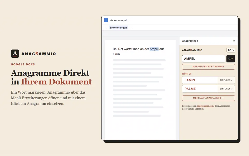Click Markiertes Wort Nehmen button
249x156 pixels.
pyautogui.click(x=208, y=67)
